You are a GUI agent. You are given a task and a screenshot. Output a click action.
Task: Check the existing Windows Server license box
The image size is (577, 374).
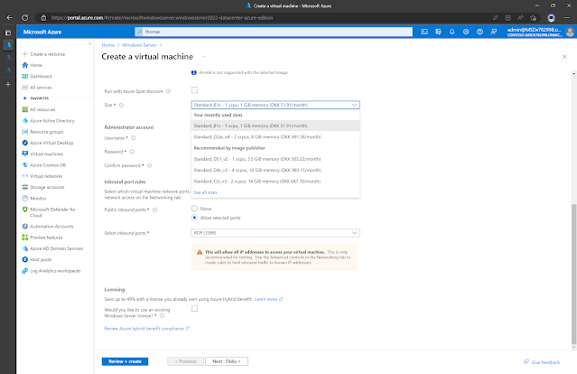(194, 308)
